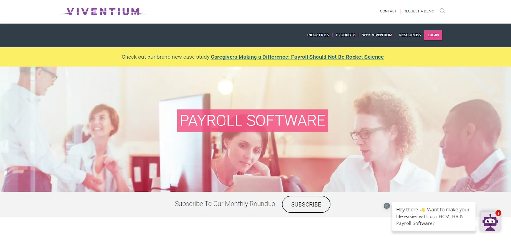511x242 pixels.
Task: Expand the Why Viventium menu
Action: tap(377, 35)
